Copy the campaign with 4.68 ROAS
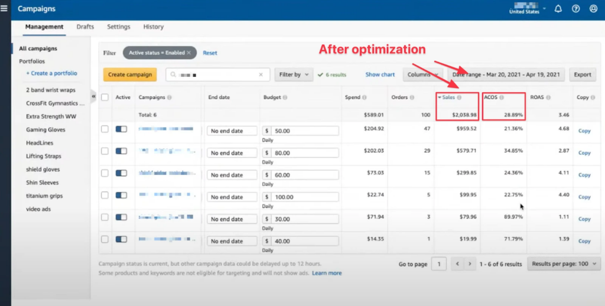Image resolution: width=605 pixels, height=306 pixels. (x=584, y=131)
